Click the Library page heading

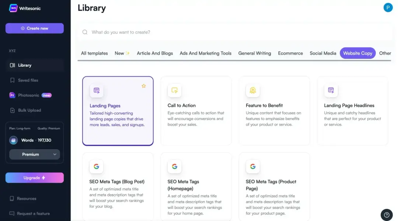tap(92, 8)
